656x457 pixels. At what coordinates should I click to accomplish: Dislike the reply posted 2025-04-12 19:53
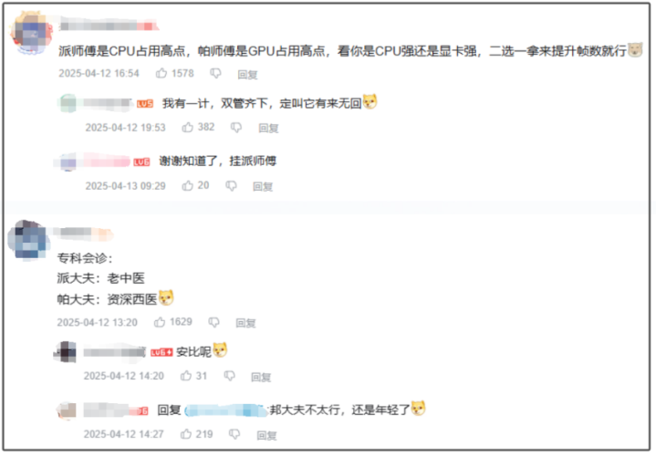pos(236,128)
